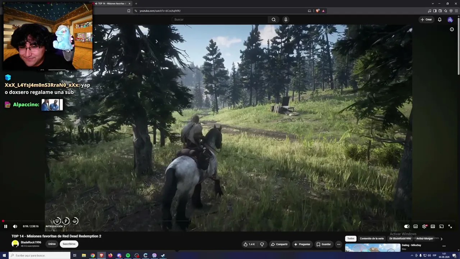This screenshot has width=460, height=259.
Task: Open Brave Shields lion icon
Action: click(318, 11)
